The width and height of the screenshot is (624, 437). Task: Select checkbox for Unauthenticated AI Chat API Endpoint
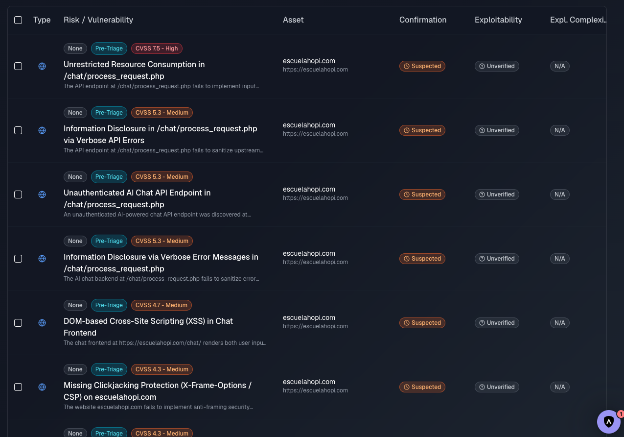click(x=18, y=194)
